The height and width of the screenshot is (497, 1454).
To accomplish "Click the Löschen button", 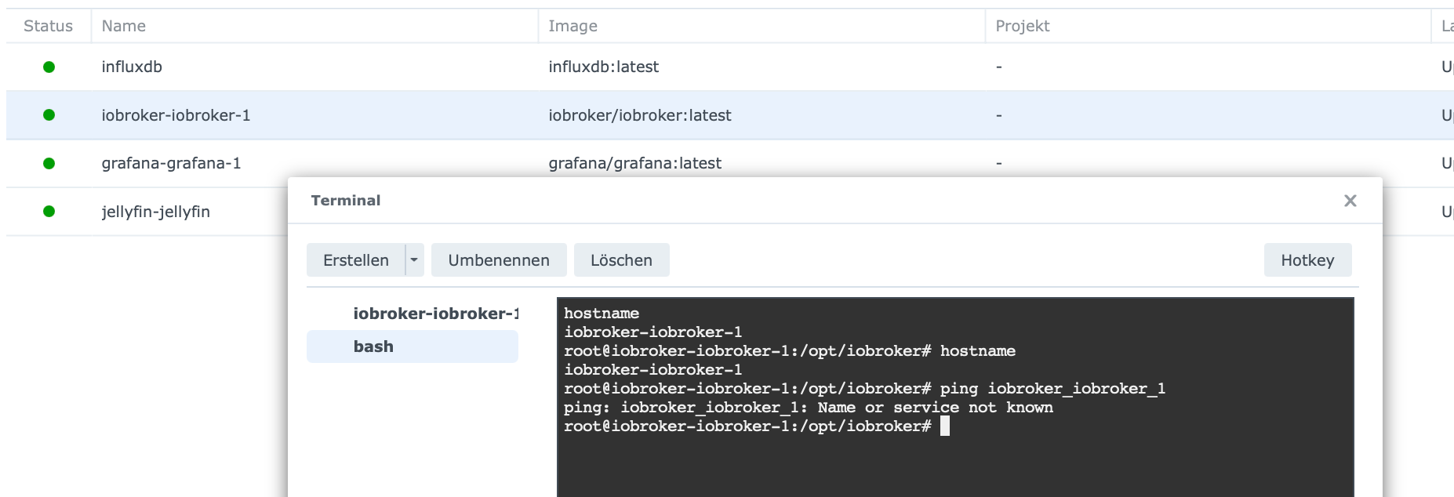I will point(621,260).
